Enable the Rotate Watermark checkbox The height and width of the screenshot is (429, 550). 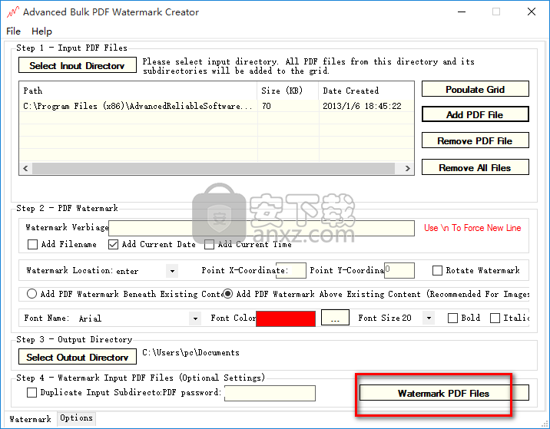(437, 271)
